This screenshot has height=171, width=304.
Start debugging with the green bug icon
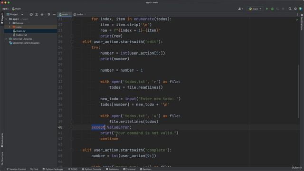[272, 9]
